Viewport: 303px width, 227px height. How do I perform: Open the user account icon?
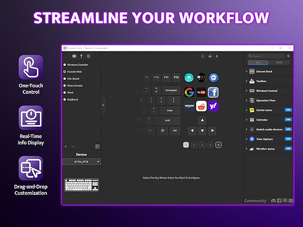coord(217,56)
